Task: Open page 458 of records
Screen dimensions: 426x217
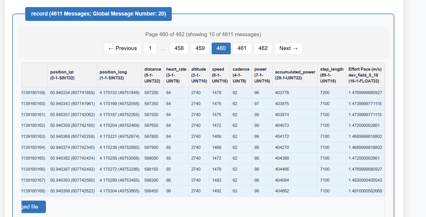Action: (x=179, y=48)
